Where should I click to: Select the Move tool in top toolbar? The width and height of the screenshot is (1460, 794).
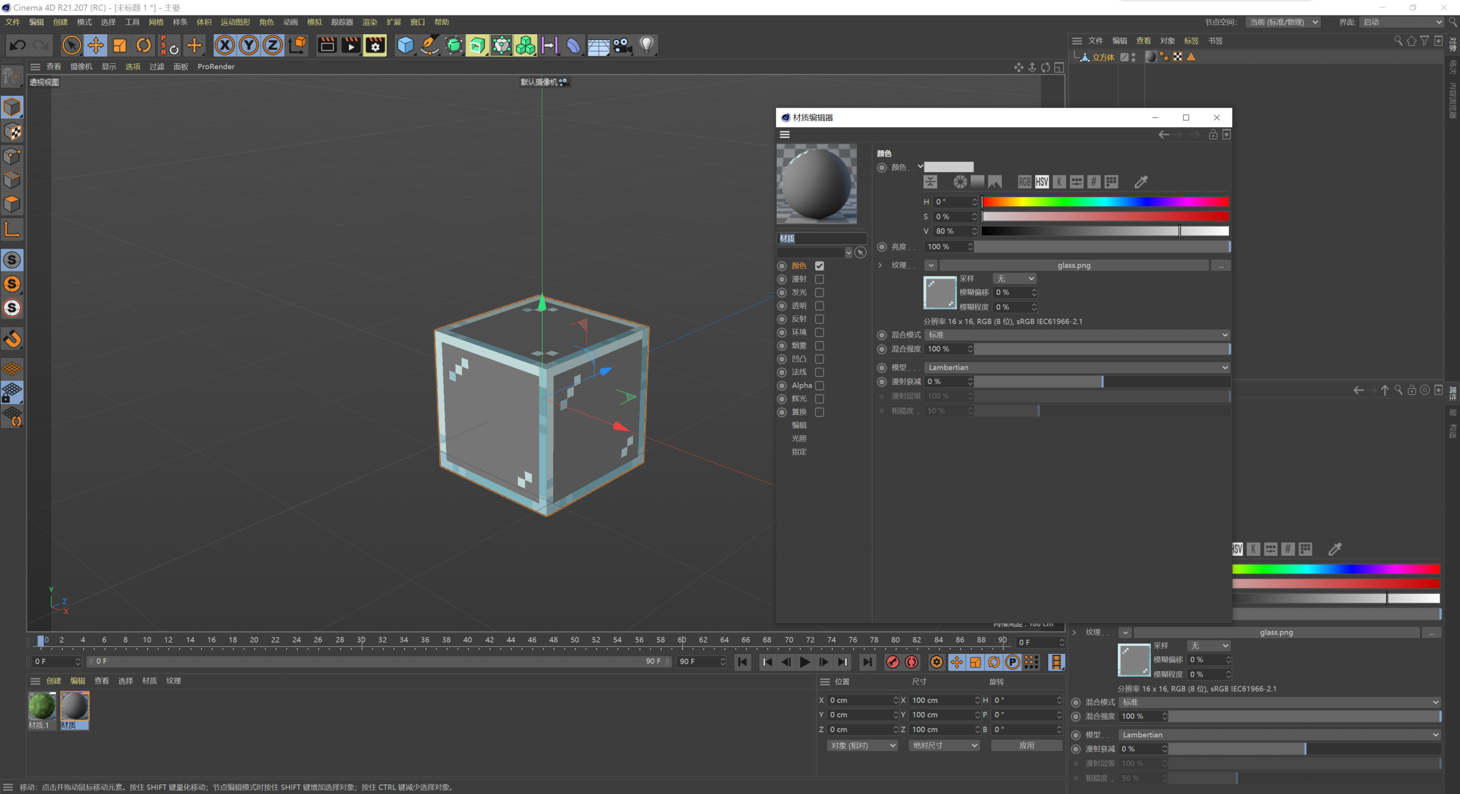point(96,46)
